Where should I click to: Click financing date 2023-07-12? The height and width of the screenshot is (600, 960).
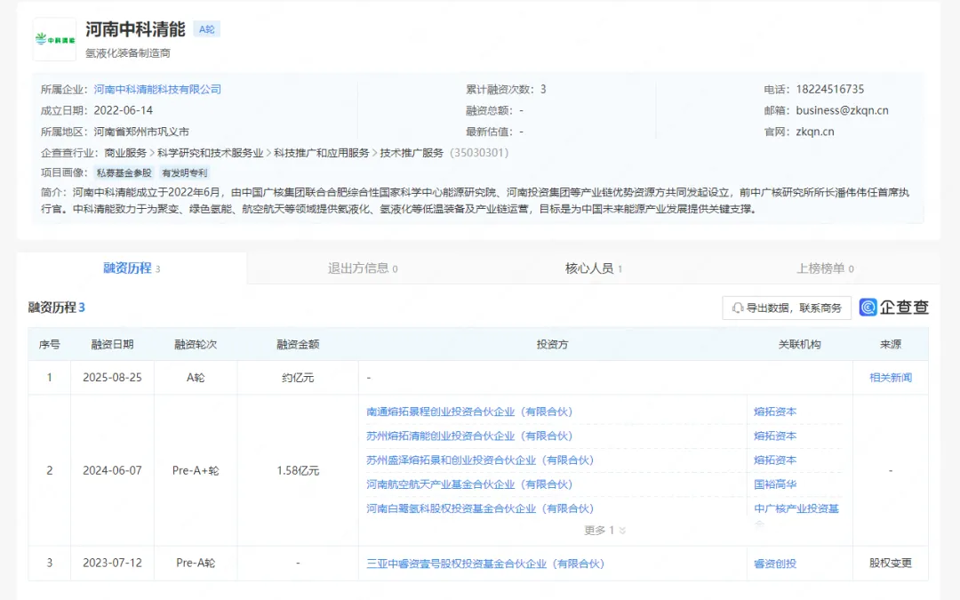coord(112,564)
